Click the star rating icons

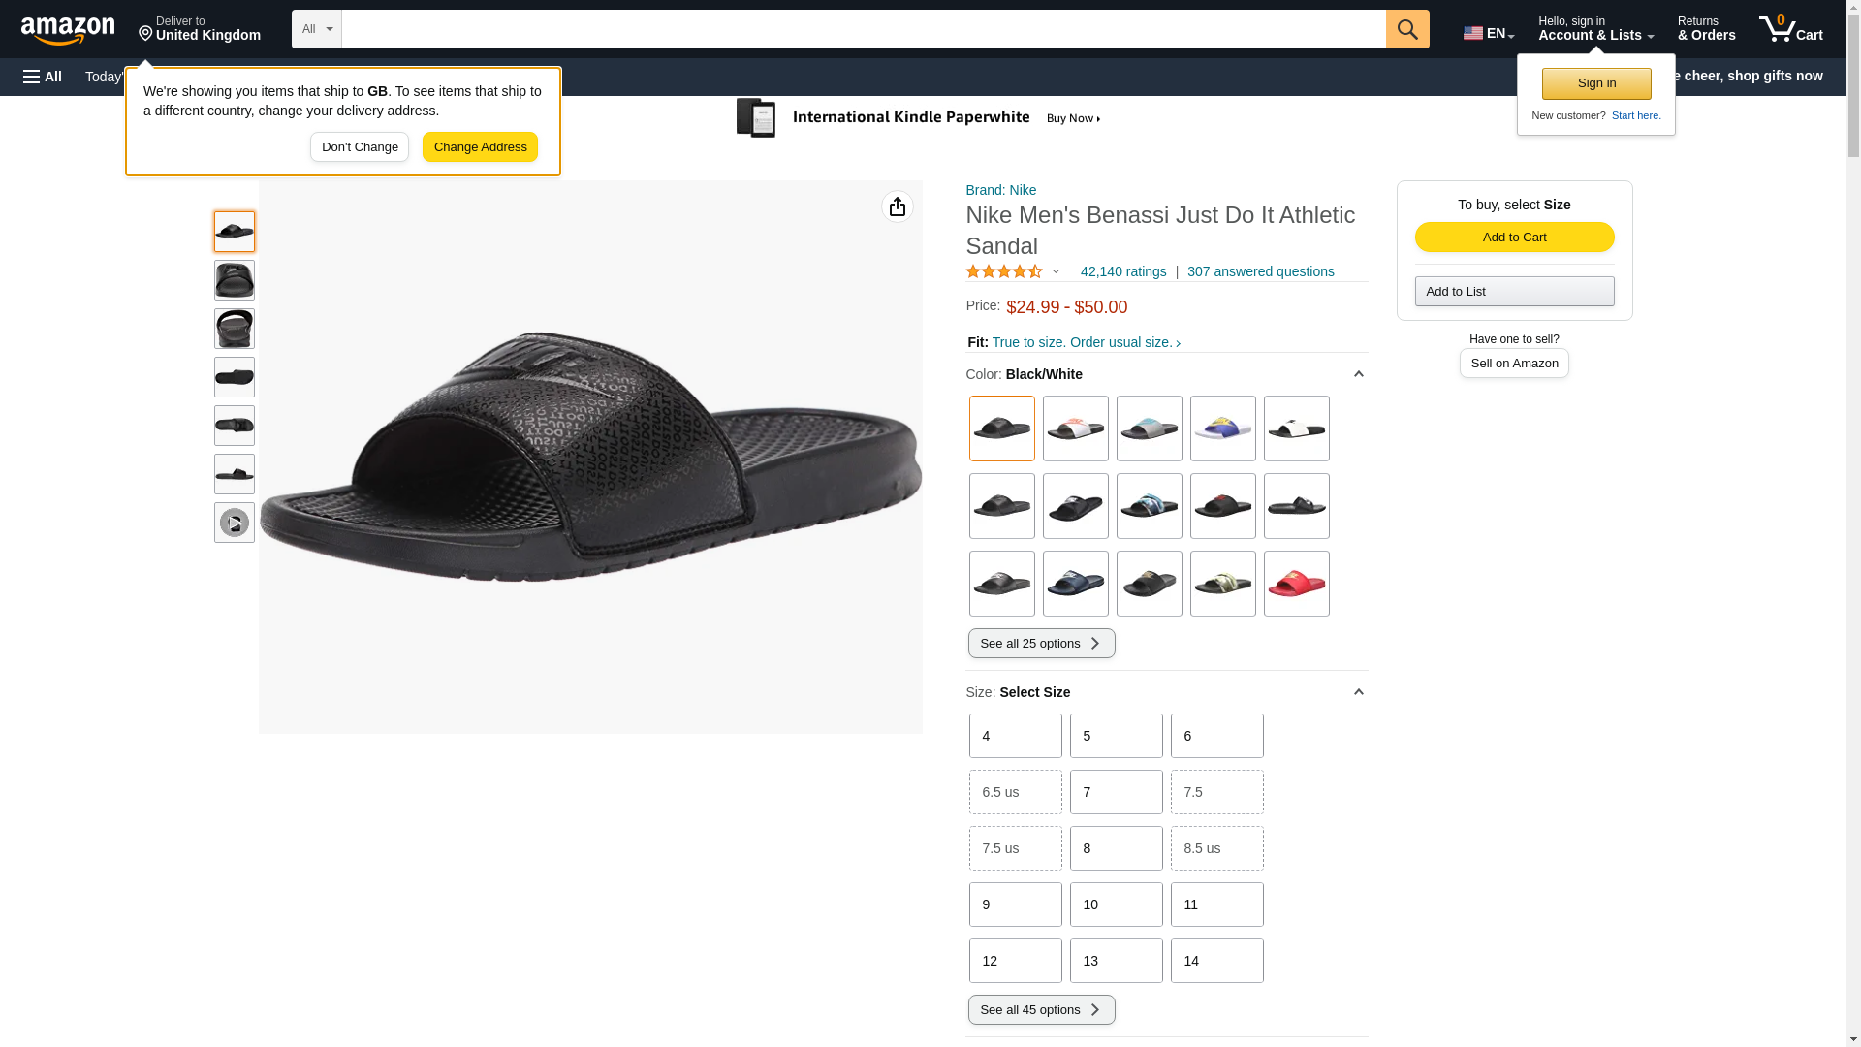pos(1004,272)
